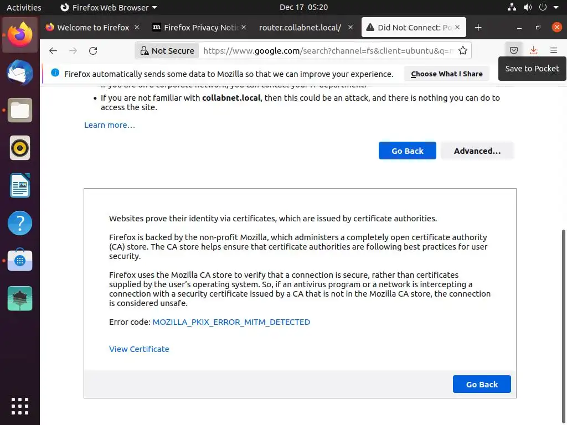
Task: Click the Choose What I Share button
Action: (446, 74)
